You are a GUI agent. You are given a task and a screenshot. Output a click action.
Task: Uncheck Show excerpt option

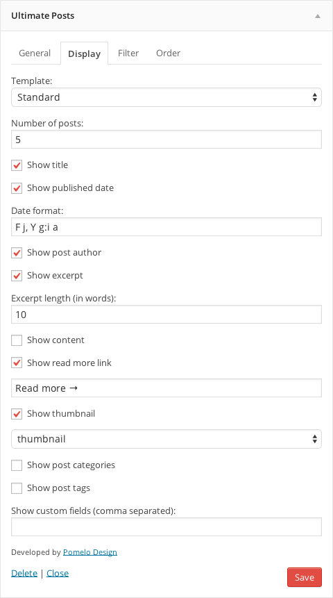(17, 276)
